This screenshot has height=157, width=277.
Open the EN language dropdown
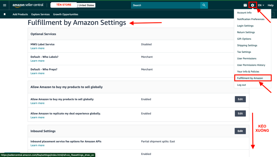tap(261, 5)
